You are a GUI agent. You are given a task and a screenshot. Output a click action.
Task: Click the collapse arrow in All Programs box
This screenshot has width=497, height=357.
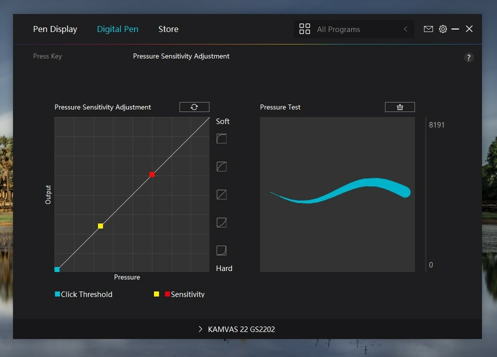click(x=405, y=29)
